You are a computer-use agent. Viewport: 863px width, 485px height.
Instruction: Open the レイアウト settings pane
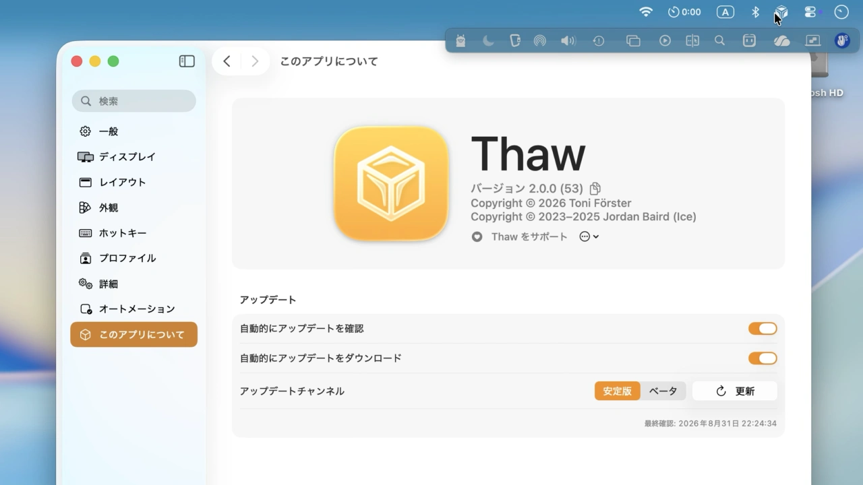tap(133, 183)
